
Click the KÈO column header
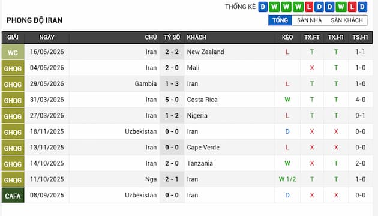[287, 37]
